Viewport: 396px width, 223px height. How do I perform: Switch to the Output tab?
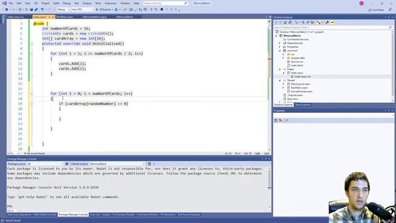coord(106,215)
